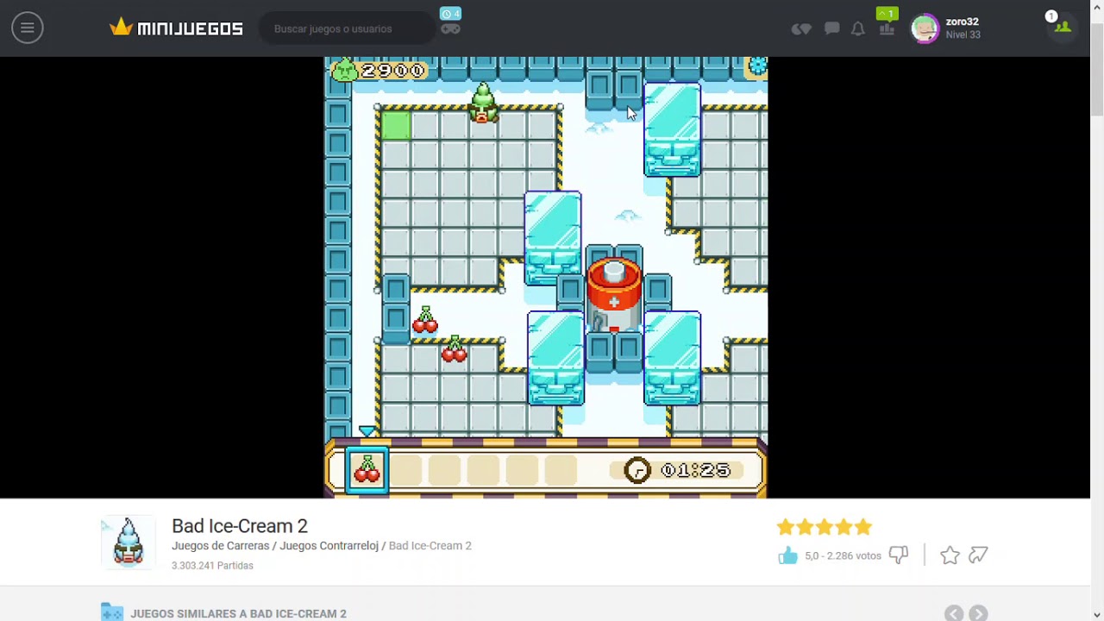
Task: Click the red igloo in the game
Action: (613, 296)
